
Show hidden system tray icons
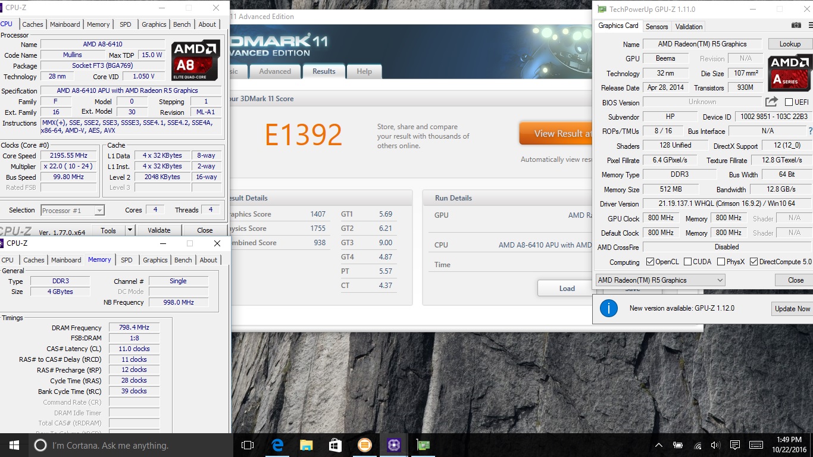(659, 445)
